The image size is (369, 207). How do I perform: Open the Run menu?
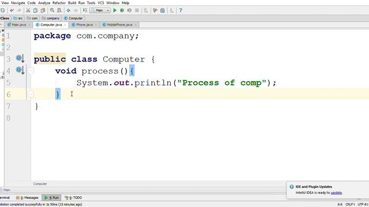coord(81,3)
